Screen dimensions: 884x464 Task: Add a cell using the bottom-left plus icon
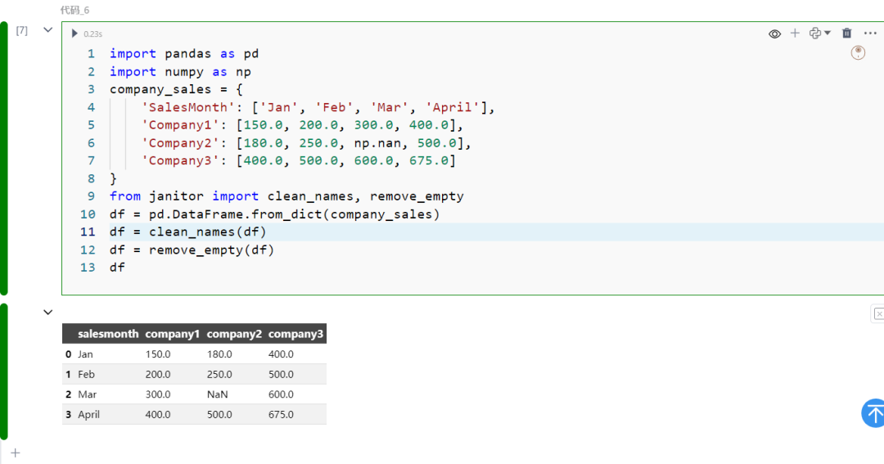[x=16, y=453]
